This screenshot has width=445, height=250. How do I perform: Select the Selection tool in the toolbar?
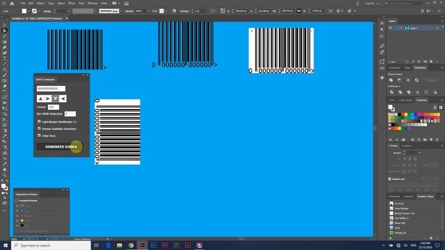(x=5, y=25)
